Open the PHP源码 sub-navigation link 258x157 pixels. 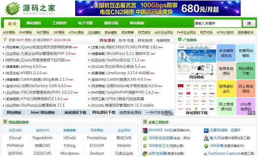pos(25,33)
